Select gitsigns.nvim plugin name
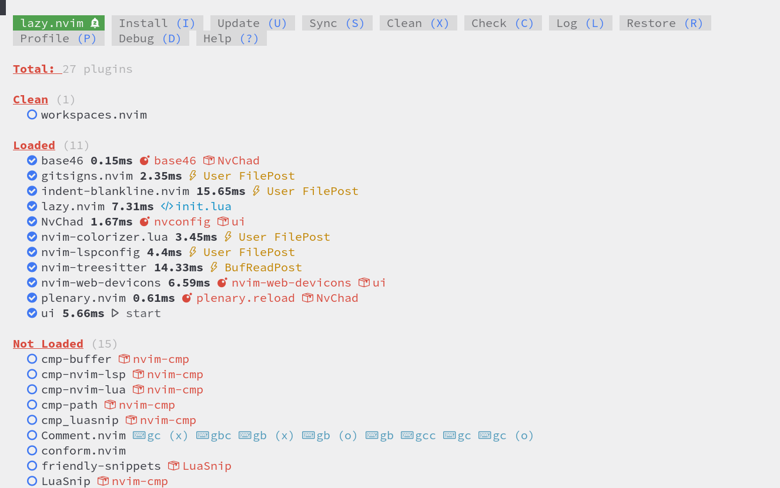Viewport: 780px width, 488px height. point(87,176)
